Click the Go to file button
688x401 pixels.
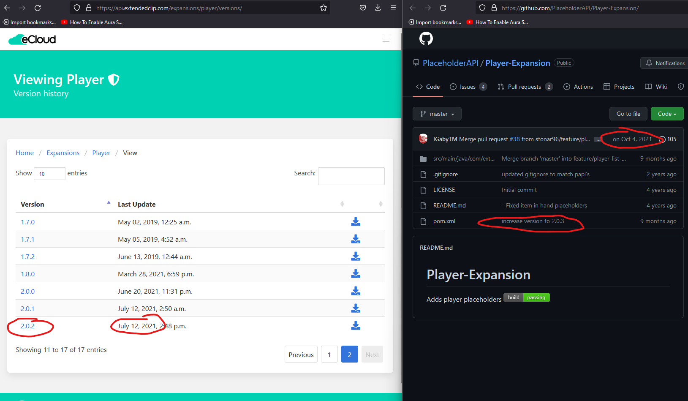coord(628,114)
